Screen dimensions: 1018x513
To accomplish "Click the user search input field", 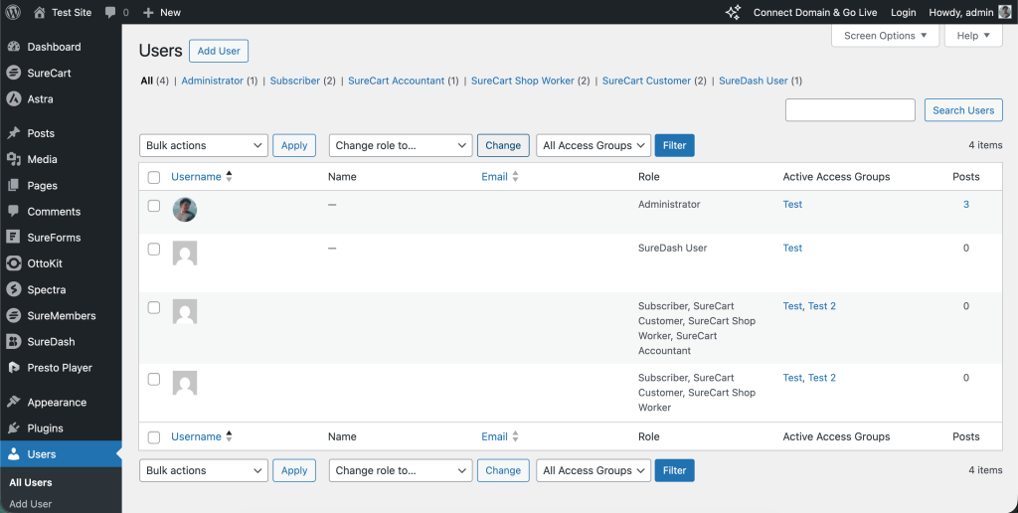I will (850, 110).
